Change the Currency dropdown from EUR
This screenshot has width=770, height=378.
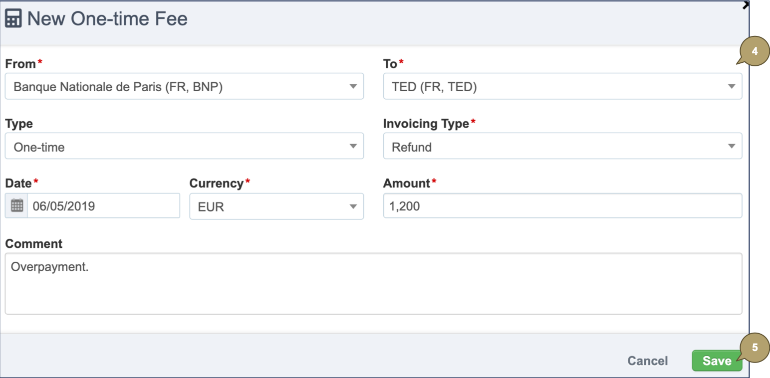point(276,206)
